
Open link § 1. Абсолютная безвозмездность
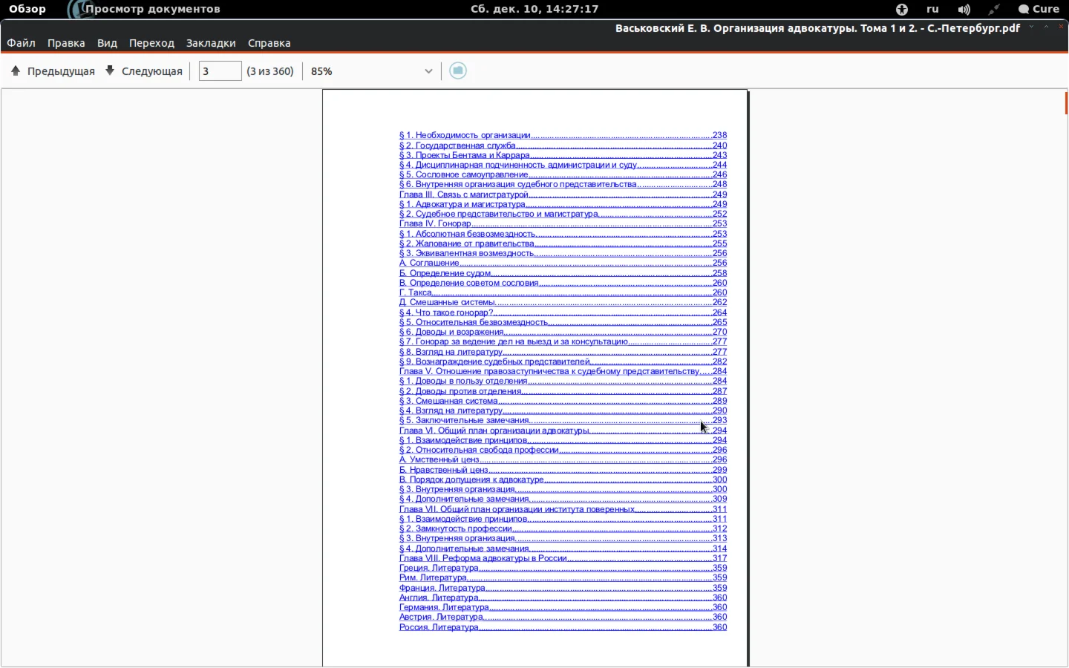click(x=468, y=234)
